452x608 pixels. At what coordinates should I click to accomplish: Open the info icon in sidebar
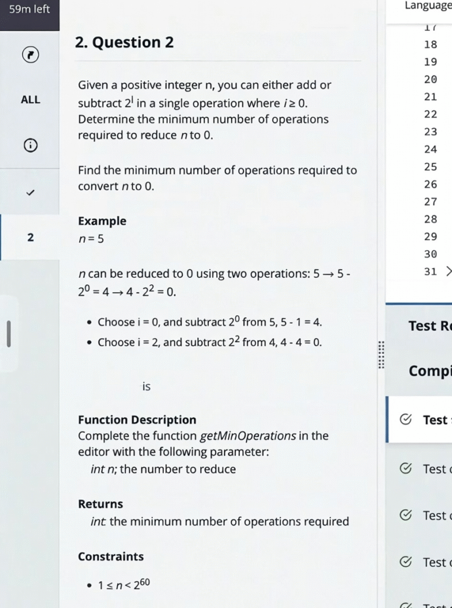[30, 145]
